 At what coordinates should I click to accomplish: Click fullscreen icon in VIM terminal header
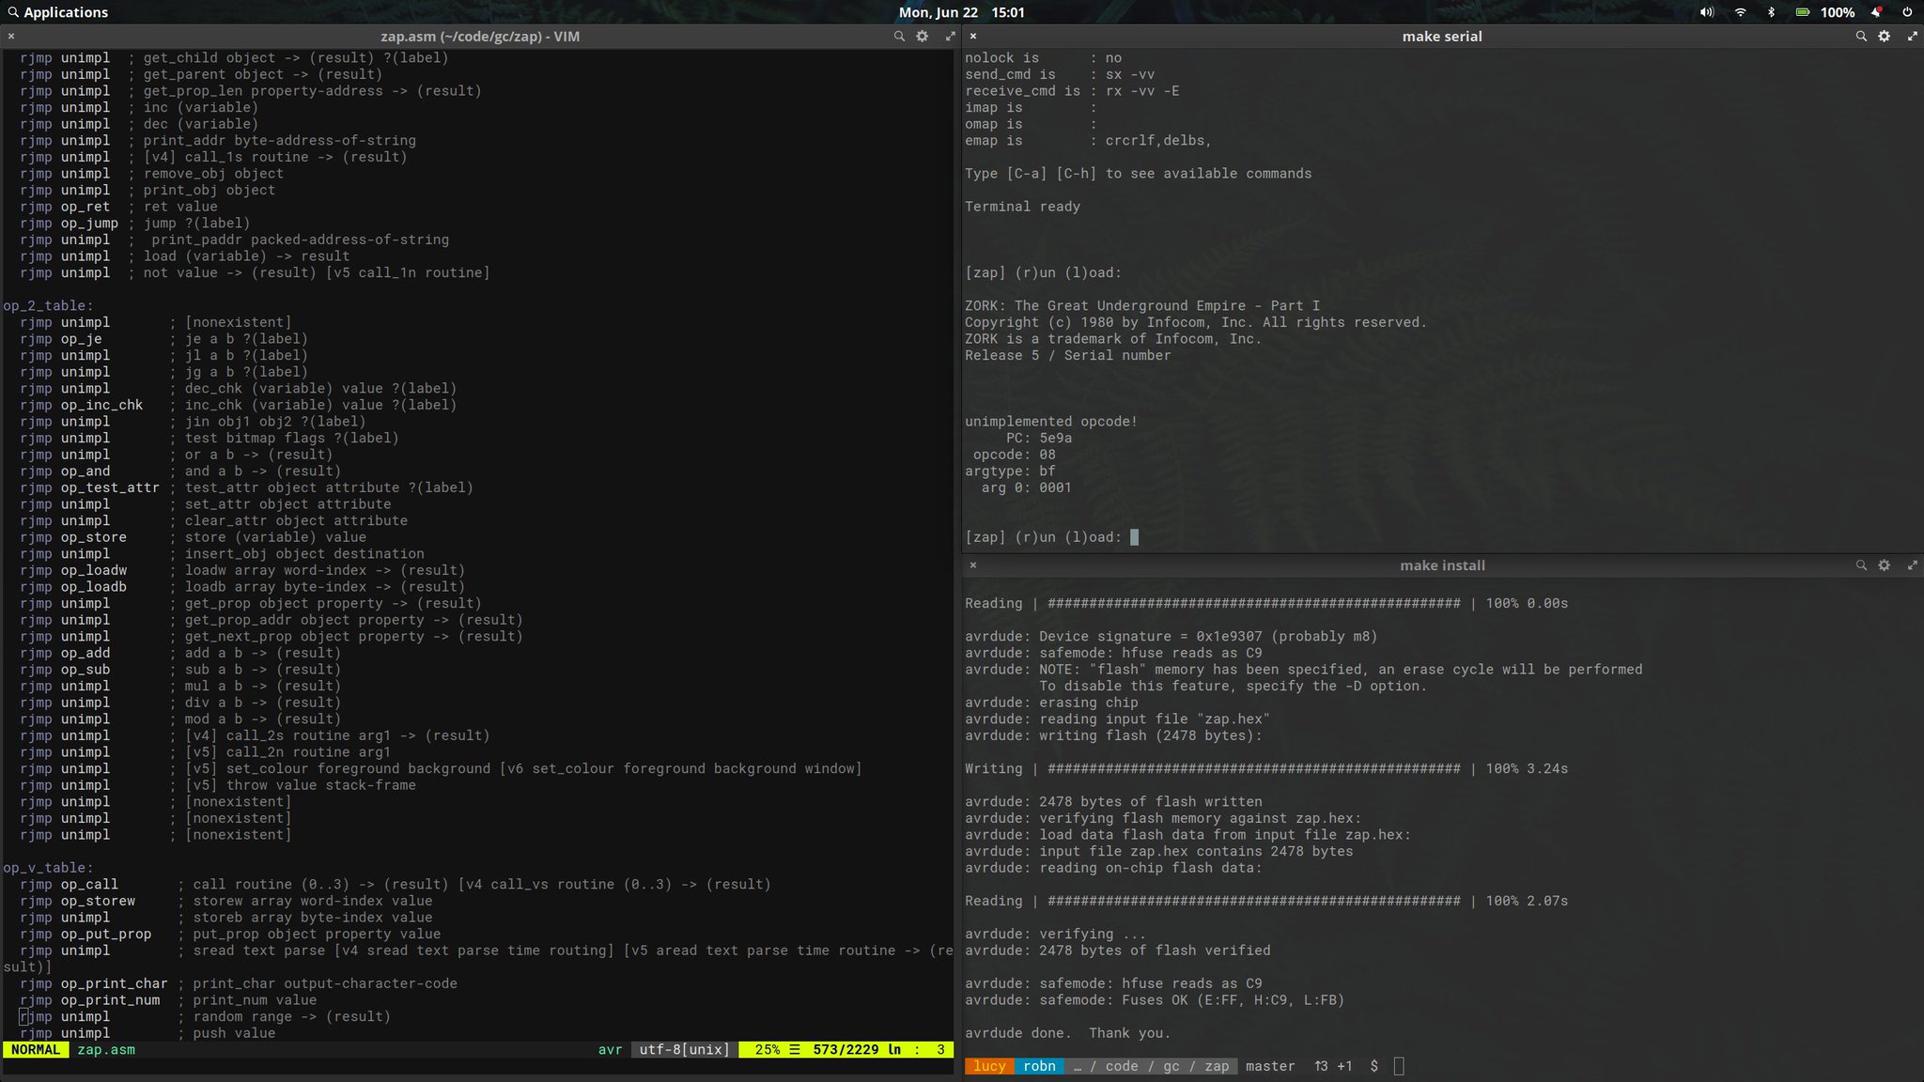[x=950, y=37]
